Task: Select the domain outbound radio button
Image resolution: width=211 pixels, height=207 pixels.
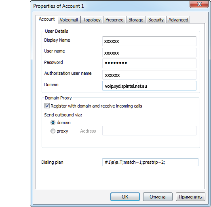Action: coord(53,123)
